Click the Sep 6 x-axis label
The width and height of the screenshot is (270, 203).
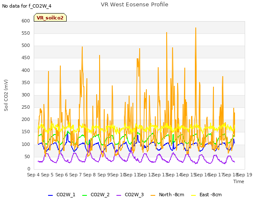[x=62, y=175]
